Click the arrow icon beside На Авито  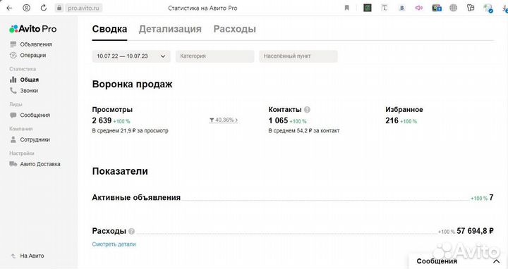tap(13, 256)
